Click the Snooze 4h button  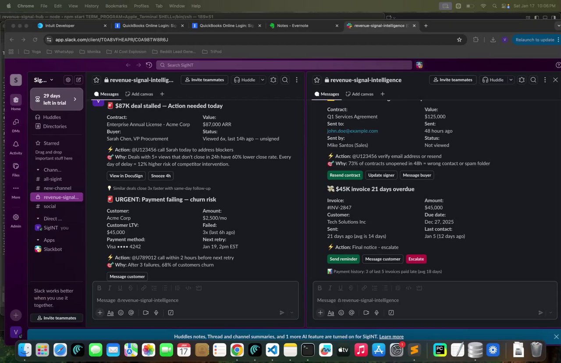[161, 176]
